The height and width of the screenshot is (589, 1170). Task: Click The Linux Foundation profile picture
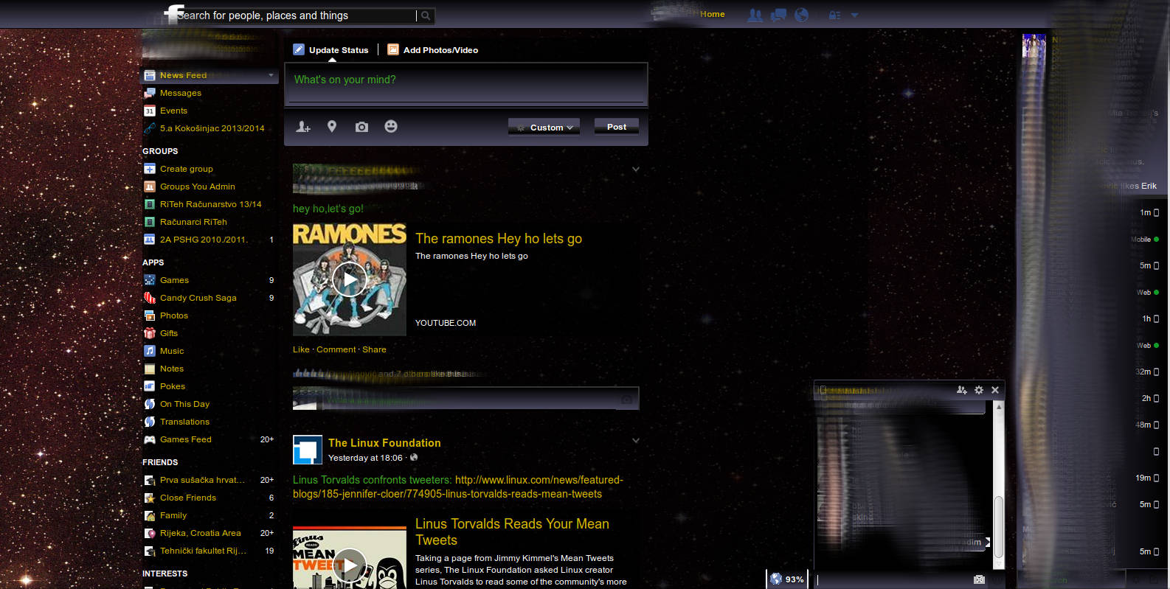[308, 450]
